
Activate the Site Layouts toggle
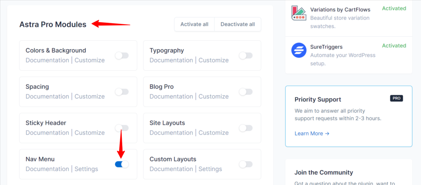(246, 128)
